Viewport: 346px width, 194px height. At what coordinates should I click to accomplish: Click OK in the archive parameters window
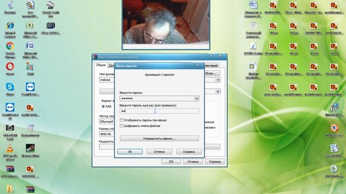coord(171,162)
